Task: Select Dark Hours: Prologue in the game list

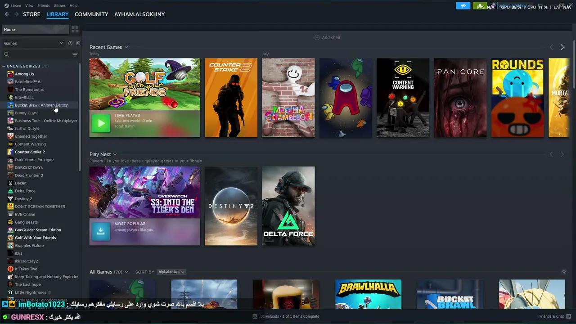Action: coord(34,160)
